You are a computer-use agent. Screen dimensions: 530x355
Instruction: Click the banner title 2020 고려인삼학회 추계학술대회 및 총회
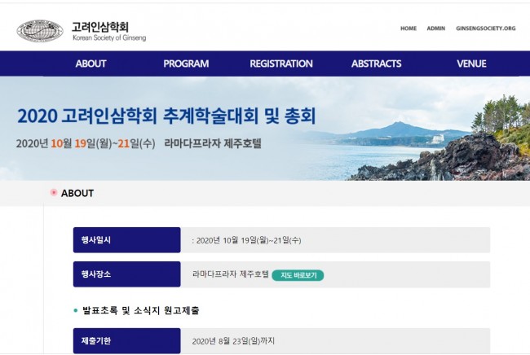pyautogui.click(x=166, y=116)
